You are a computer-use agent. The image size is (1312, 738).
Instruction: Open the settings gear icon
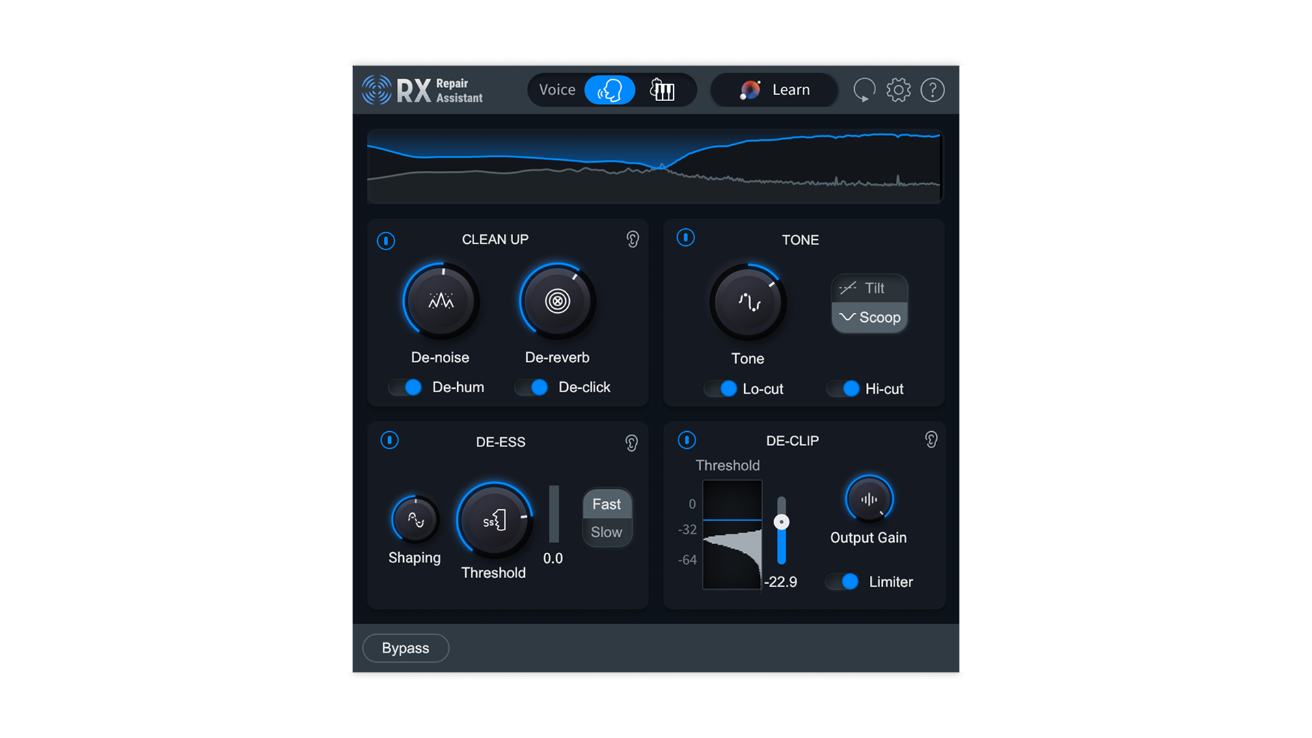point(898,90)
